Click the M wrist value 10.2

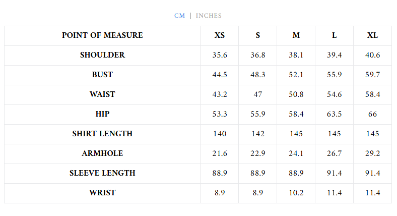click(x=296, y=193)
